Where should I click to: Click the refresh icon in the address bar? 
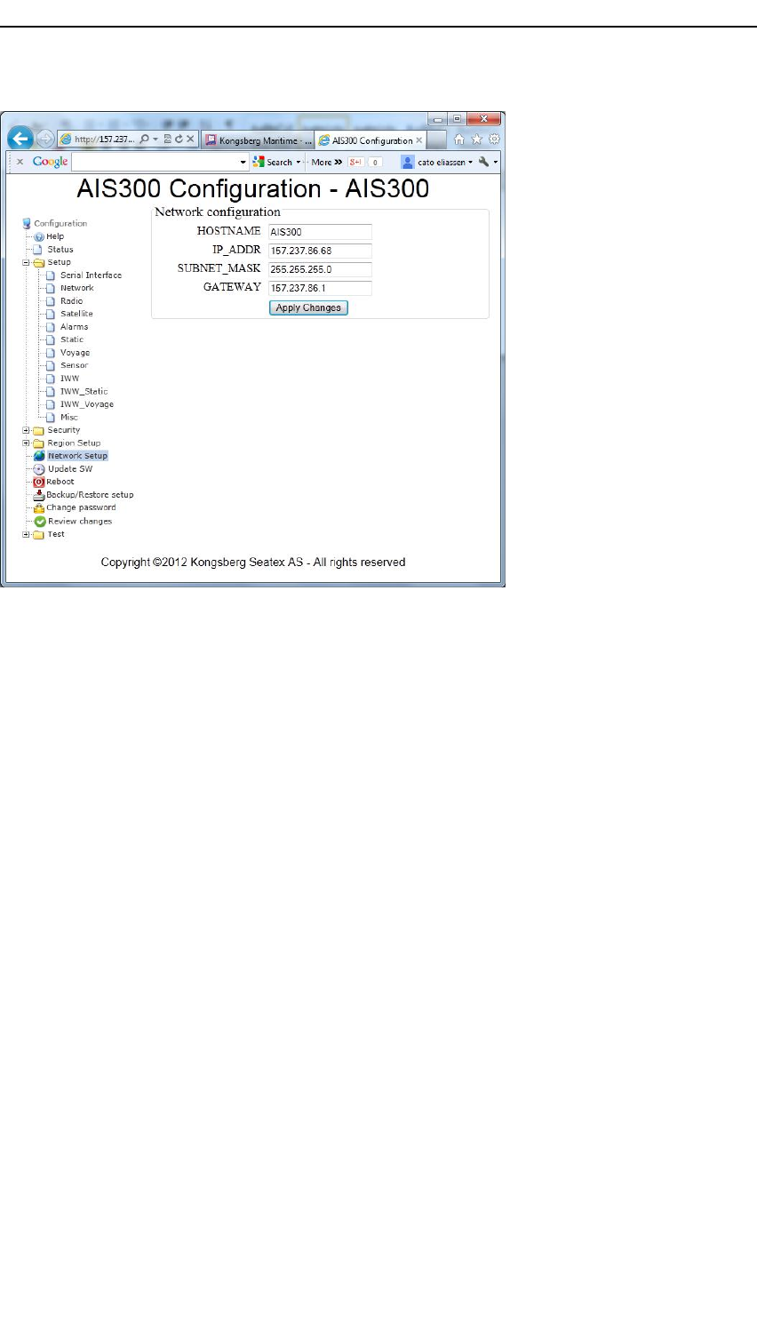coord(179,140)
